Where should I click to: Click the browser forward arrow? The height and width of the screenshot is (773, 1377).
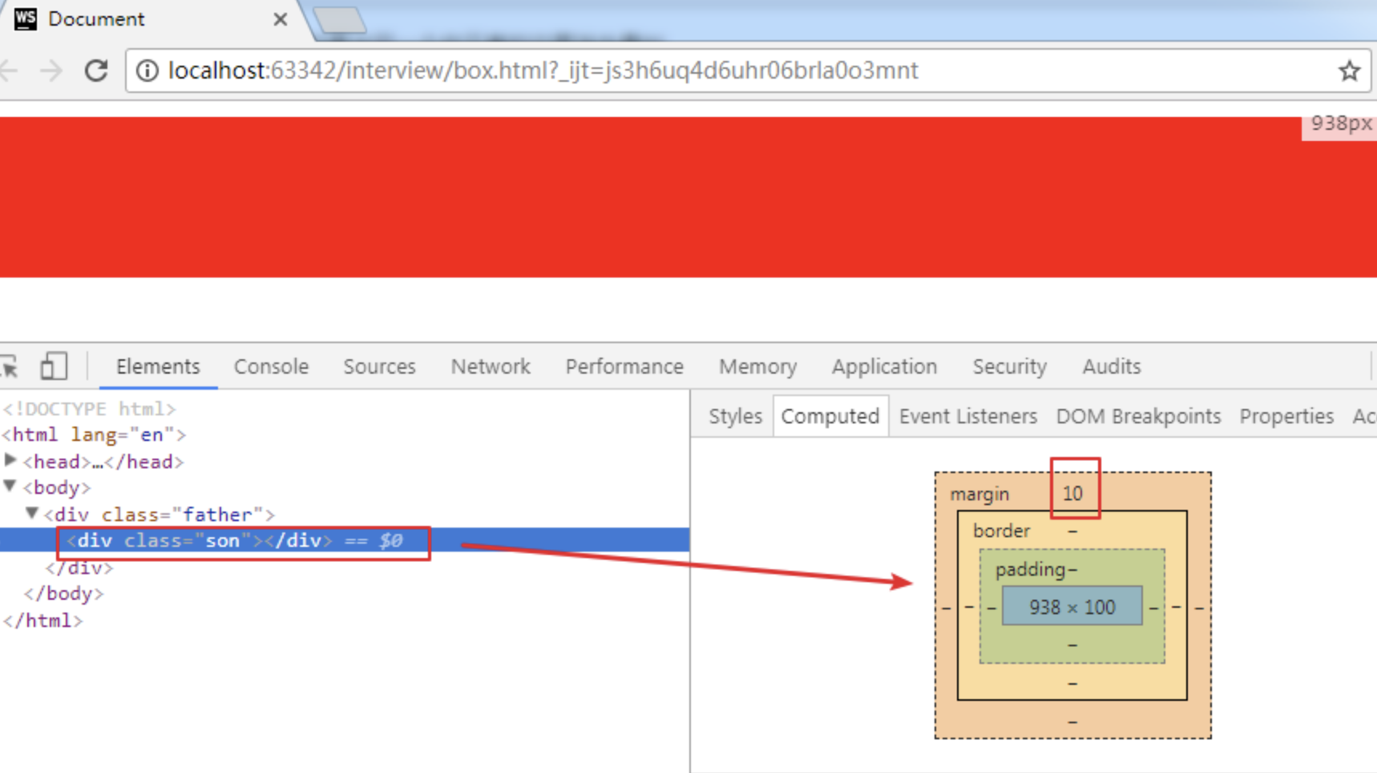pyautogui.click(x=51, y=71)
